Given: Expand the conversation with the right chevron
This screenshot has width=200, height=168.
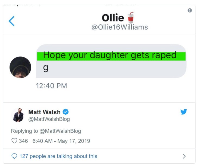Looking at the screenshot, I should pyautogui.click(x=184, y=156).
